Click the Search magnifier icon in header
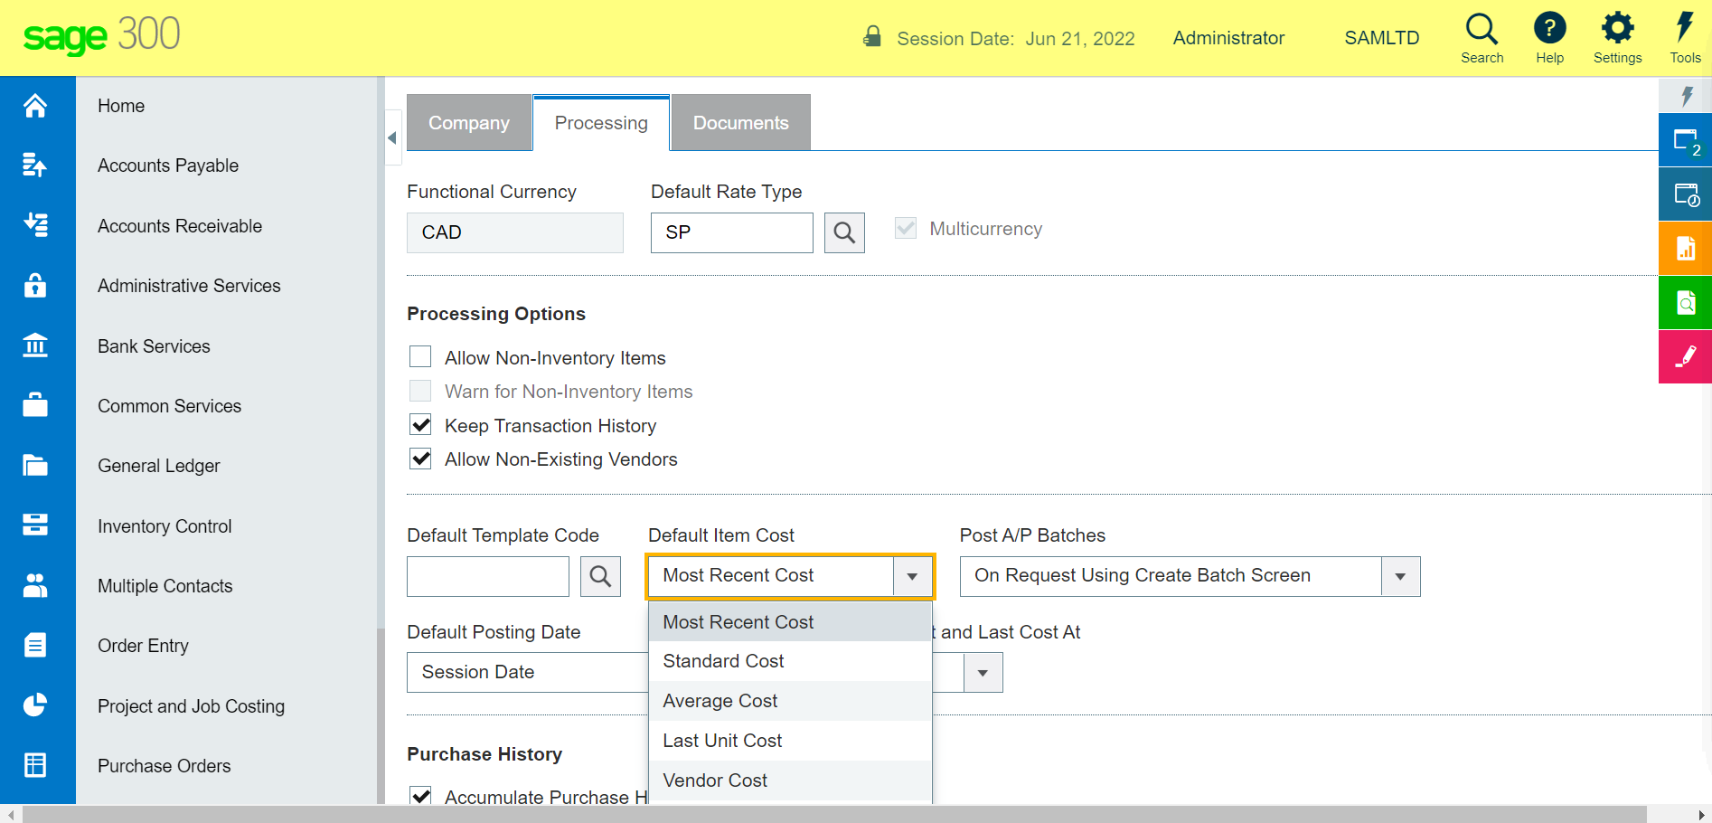Image resolution: width=1712 pixels, height=823 pixels. click(1482, 30)
